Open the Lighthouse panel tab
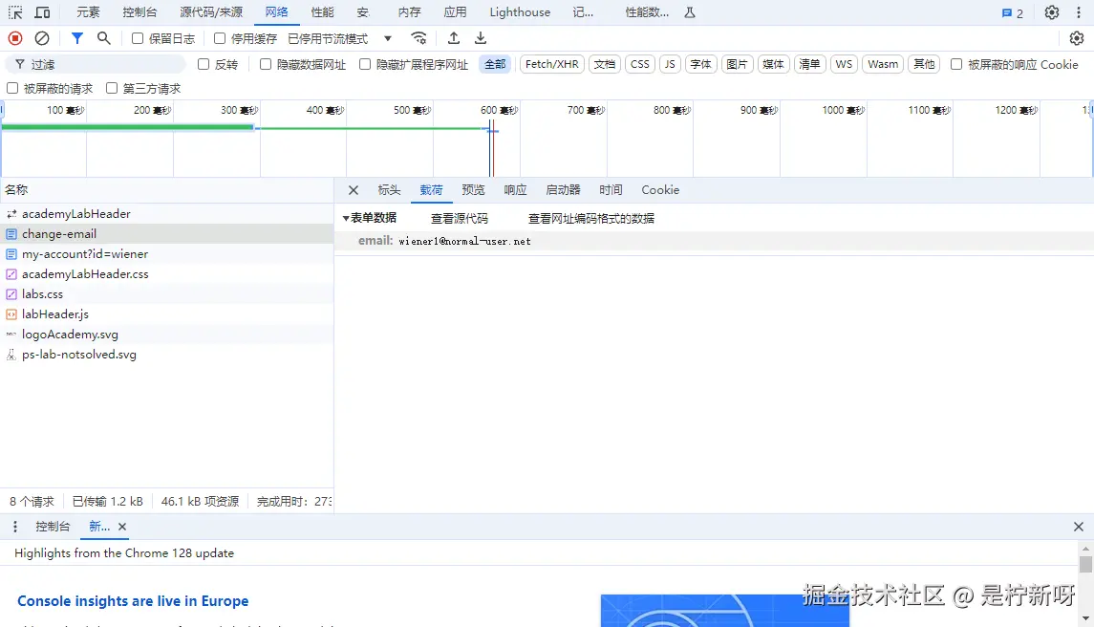1094x627 pixels. click(520, 12)
